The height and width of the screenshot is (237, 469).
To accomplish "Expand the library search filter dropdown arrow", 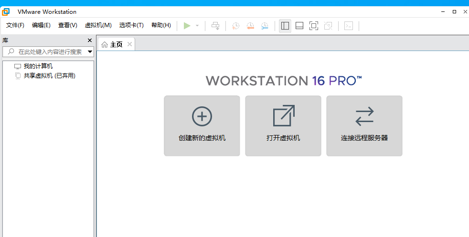I will [90, 52].
